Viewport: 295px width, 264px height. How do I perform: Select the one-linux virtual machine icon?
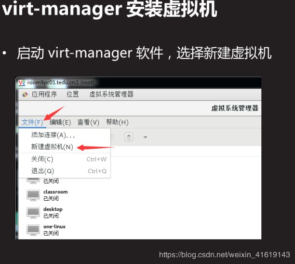click(x=33, y=230)
